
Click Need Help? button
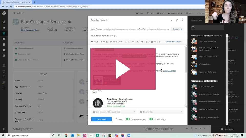[x=227, y=129]
